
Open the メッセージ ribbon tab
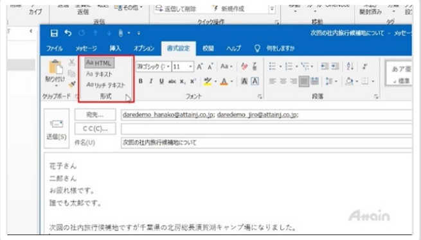(x=86, y=49)
